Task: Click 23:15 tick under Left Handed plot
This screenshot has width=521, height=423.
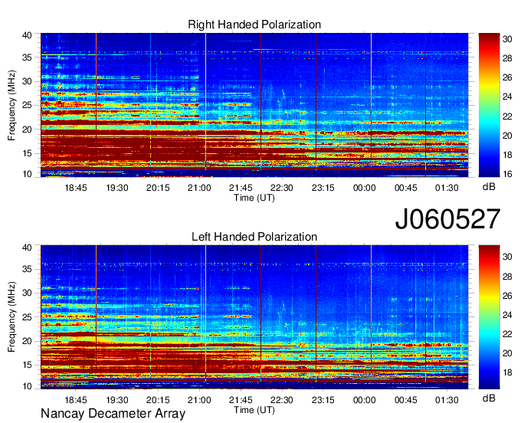Action: click(323, 400)
